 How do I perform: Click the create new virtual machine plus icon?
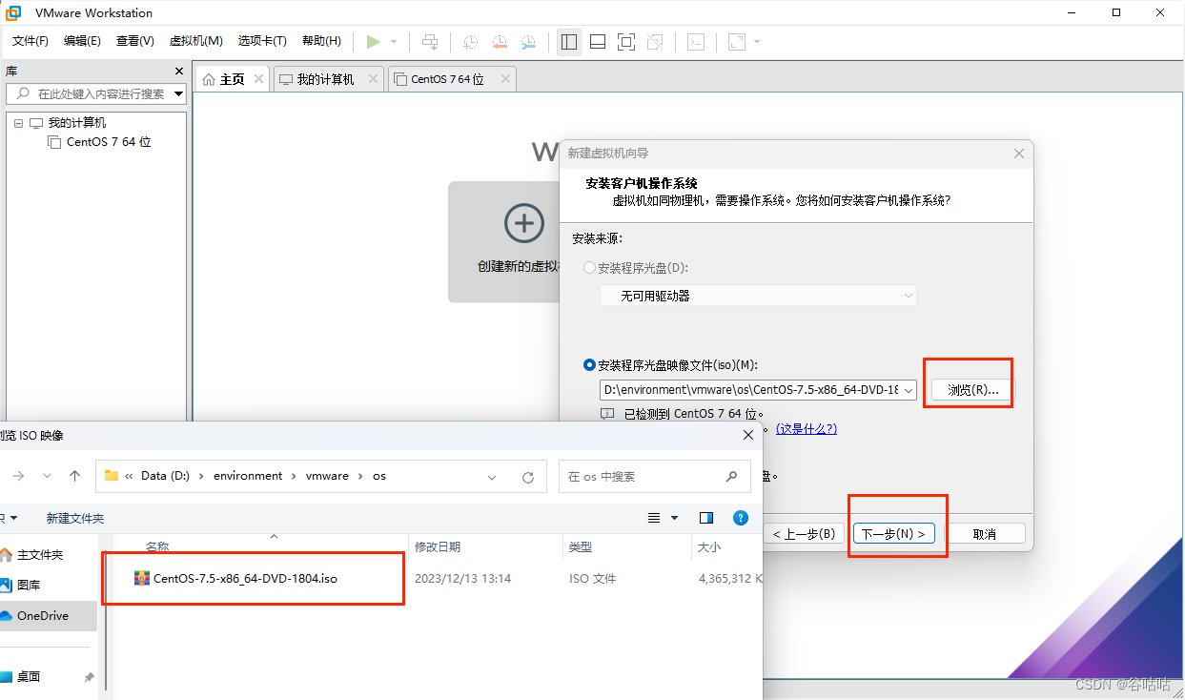(523, 222)
